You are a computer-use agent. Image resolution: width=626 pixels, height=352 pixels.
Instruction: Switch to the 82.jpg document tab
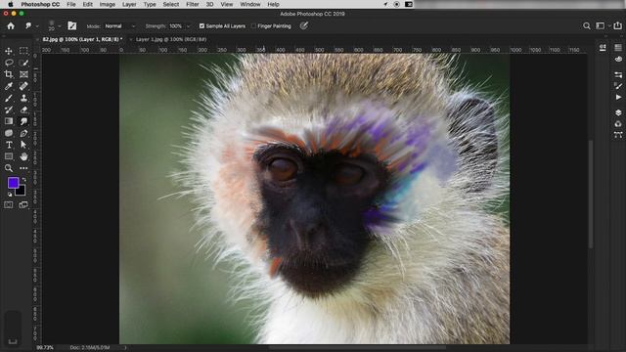82,39
